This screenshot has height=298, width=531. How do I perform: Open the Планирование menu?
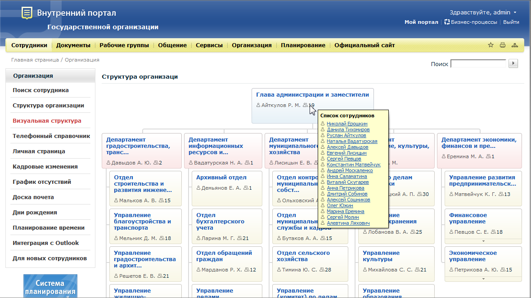[x=303, y=45]
